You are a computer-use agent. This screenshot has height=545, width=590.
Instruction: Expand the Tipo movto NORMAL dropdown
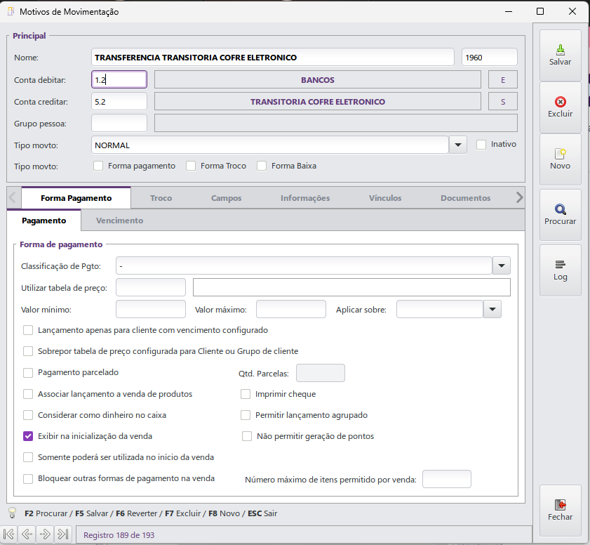point(458,145)
